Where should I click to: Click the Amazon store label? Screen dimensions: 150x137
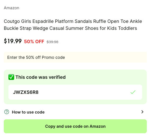(x=12, y=8)
